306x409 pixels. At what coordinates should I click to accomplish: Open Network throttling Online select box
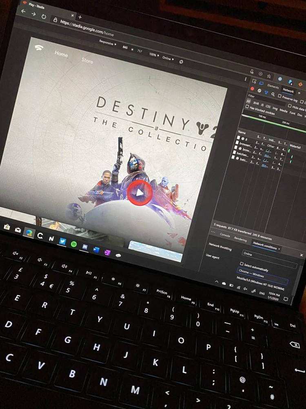[x=269, y=259]
